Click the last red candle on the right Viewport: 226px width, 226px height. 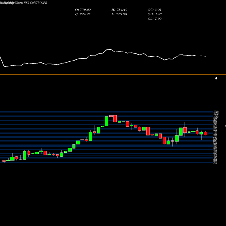click(205, 133)
